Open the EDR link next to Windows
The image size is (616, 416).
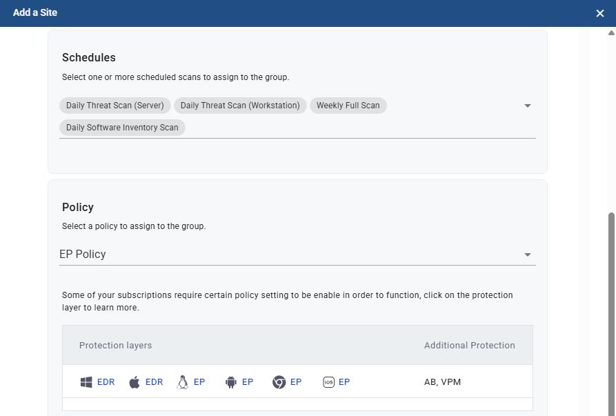(106, 382)
